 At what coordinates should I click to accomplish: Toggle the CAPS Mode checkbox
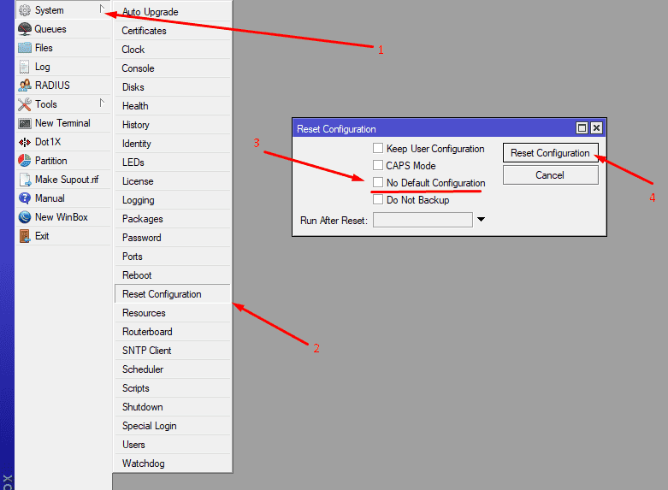(x=378, y=166)
